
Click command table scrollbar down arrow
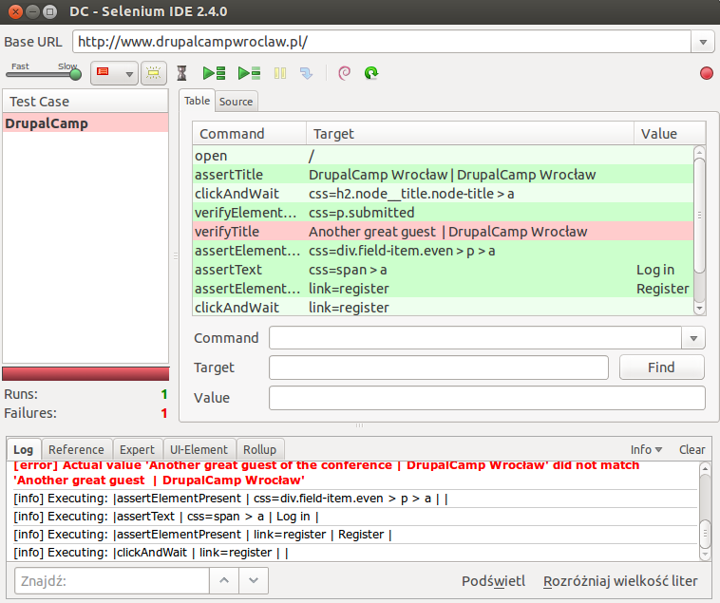(699, 309)
